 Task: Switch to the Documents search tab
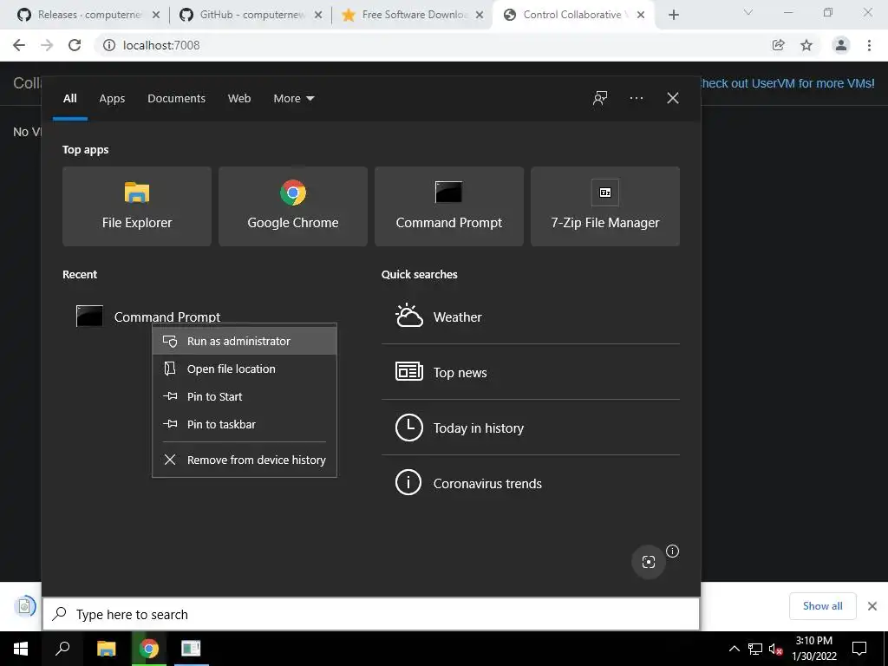[x=176, y=99]
